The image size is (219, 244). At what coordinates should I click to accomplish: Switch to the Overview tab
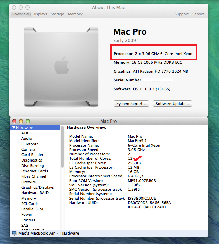pyautogui.click(x=20, y=14)
